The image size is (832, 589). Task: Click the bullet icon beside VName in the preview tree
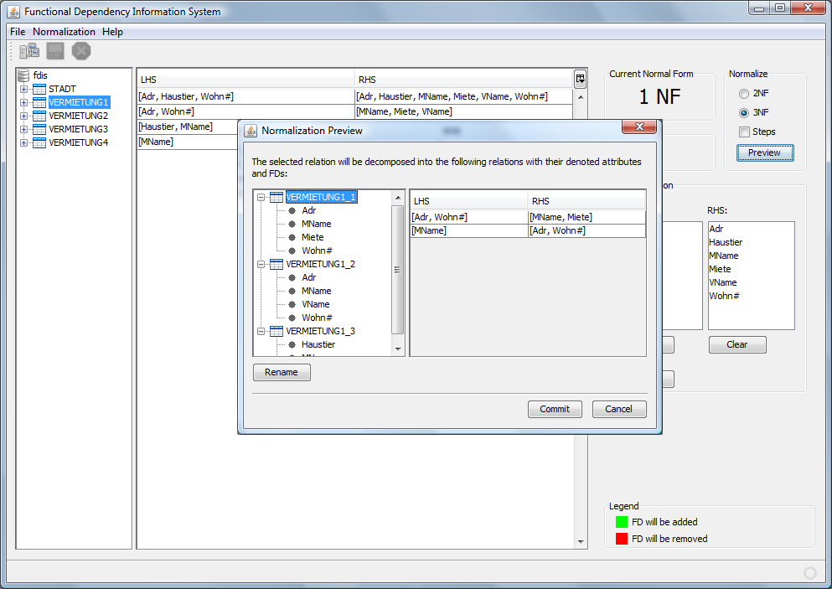point(292,304)
